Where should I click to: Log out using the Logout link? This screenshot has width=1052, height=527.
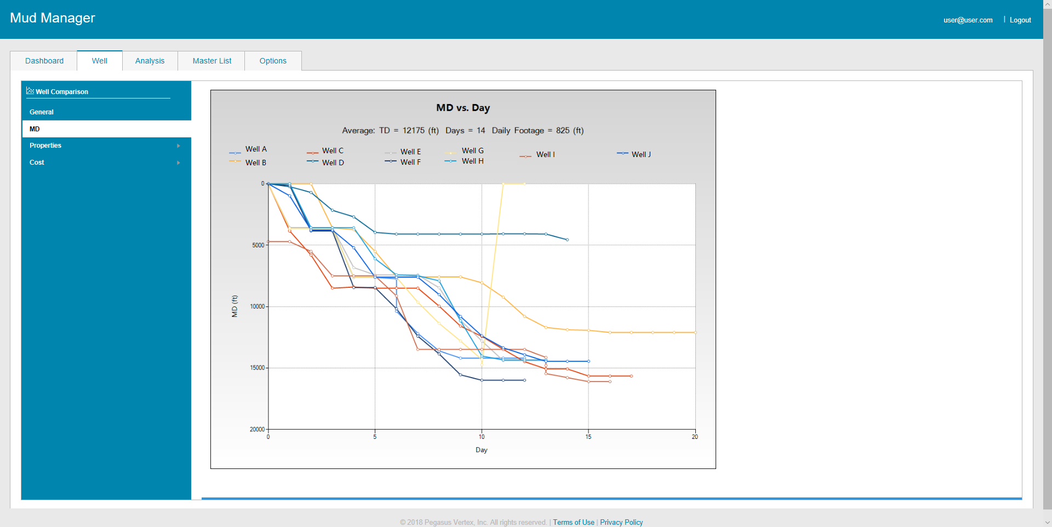click(x=1020, y=20)
